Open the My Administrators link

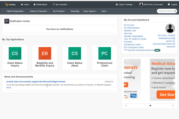132,28
